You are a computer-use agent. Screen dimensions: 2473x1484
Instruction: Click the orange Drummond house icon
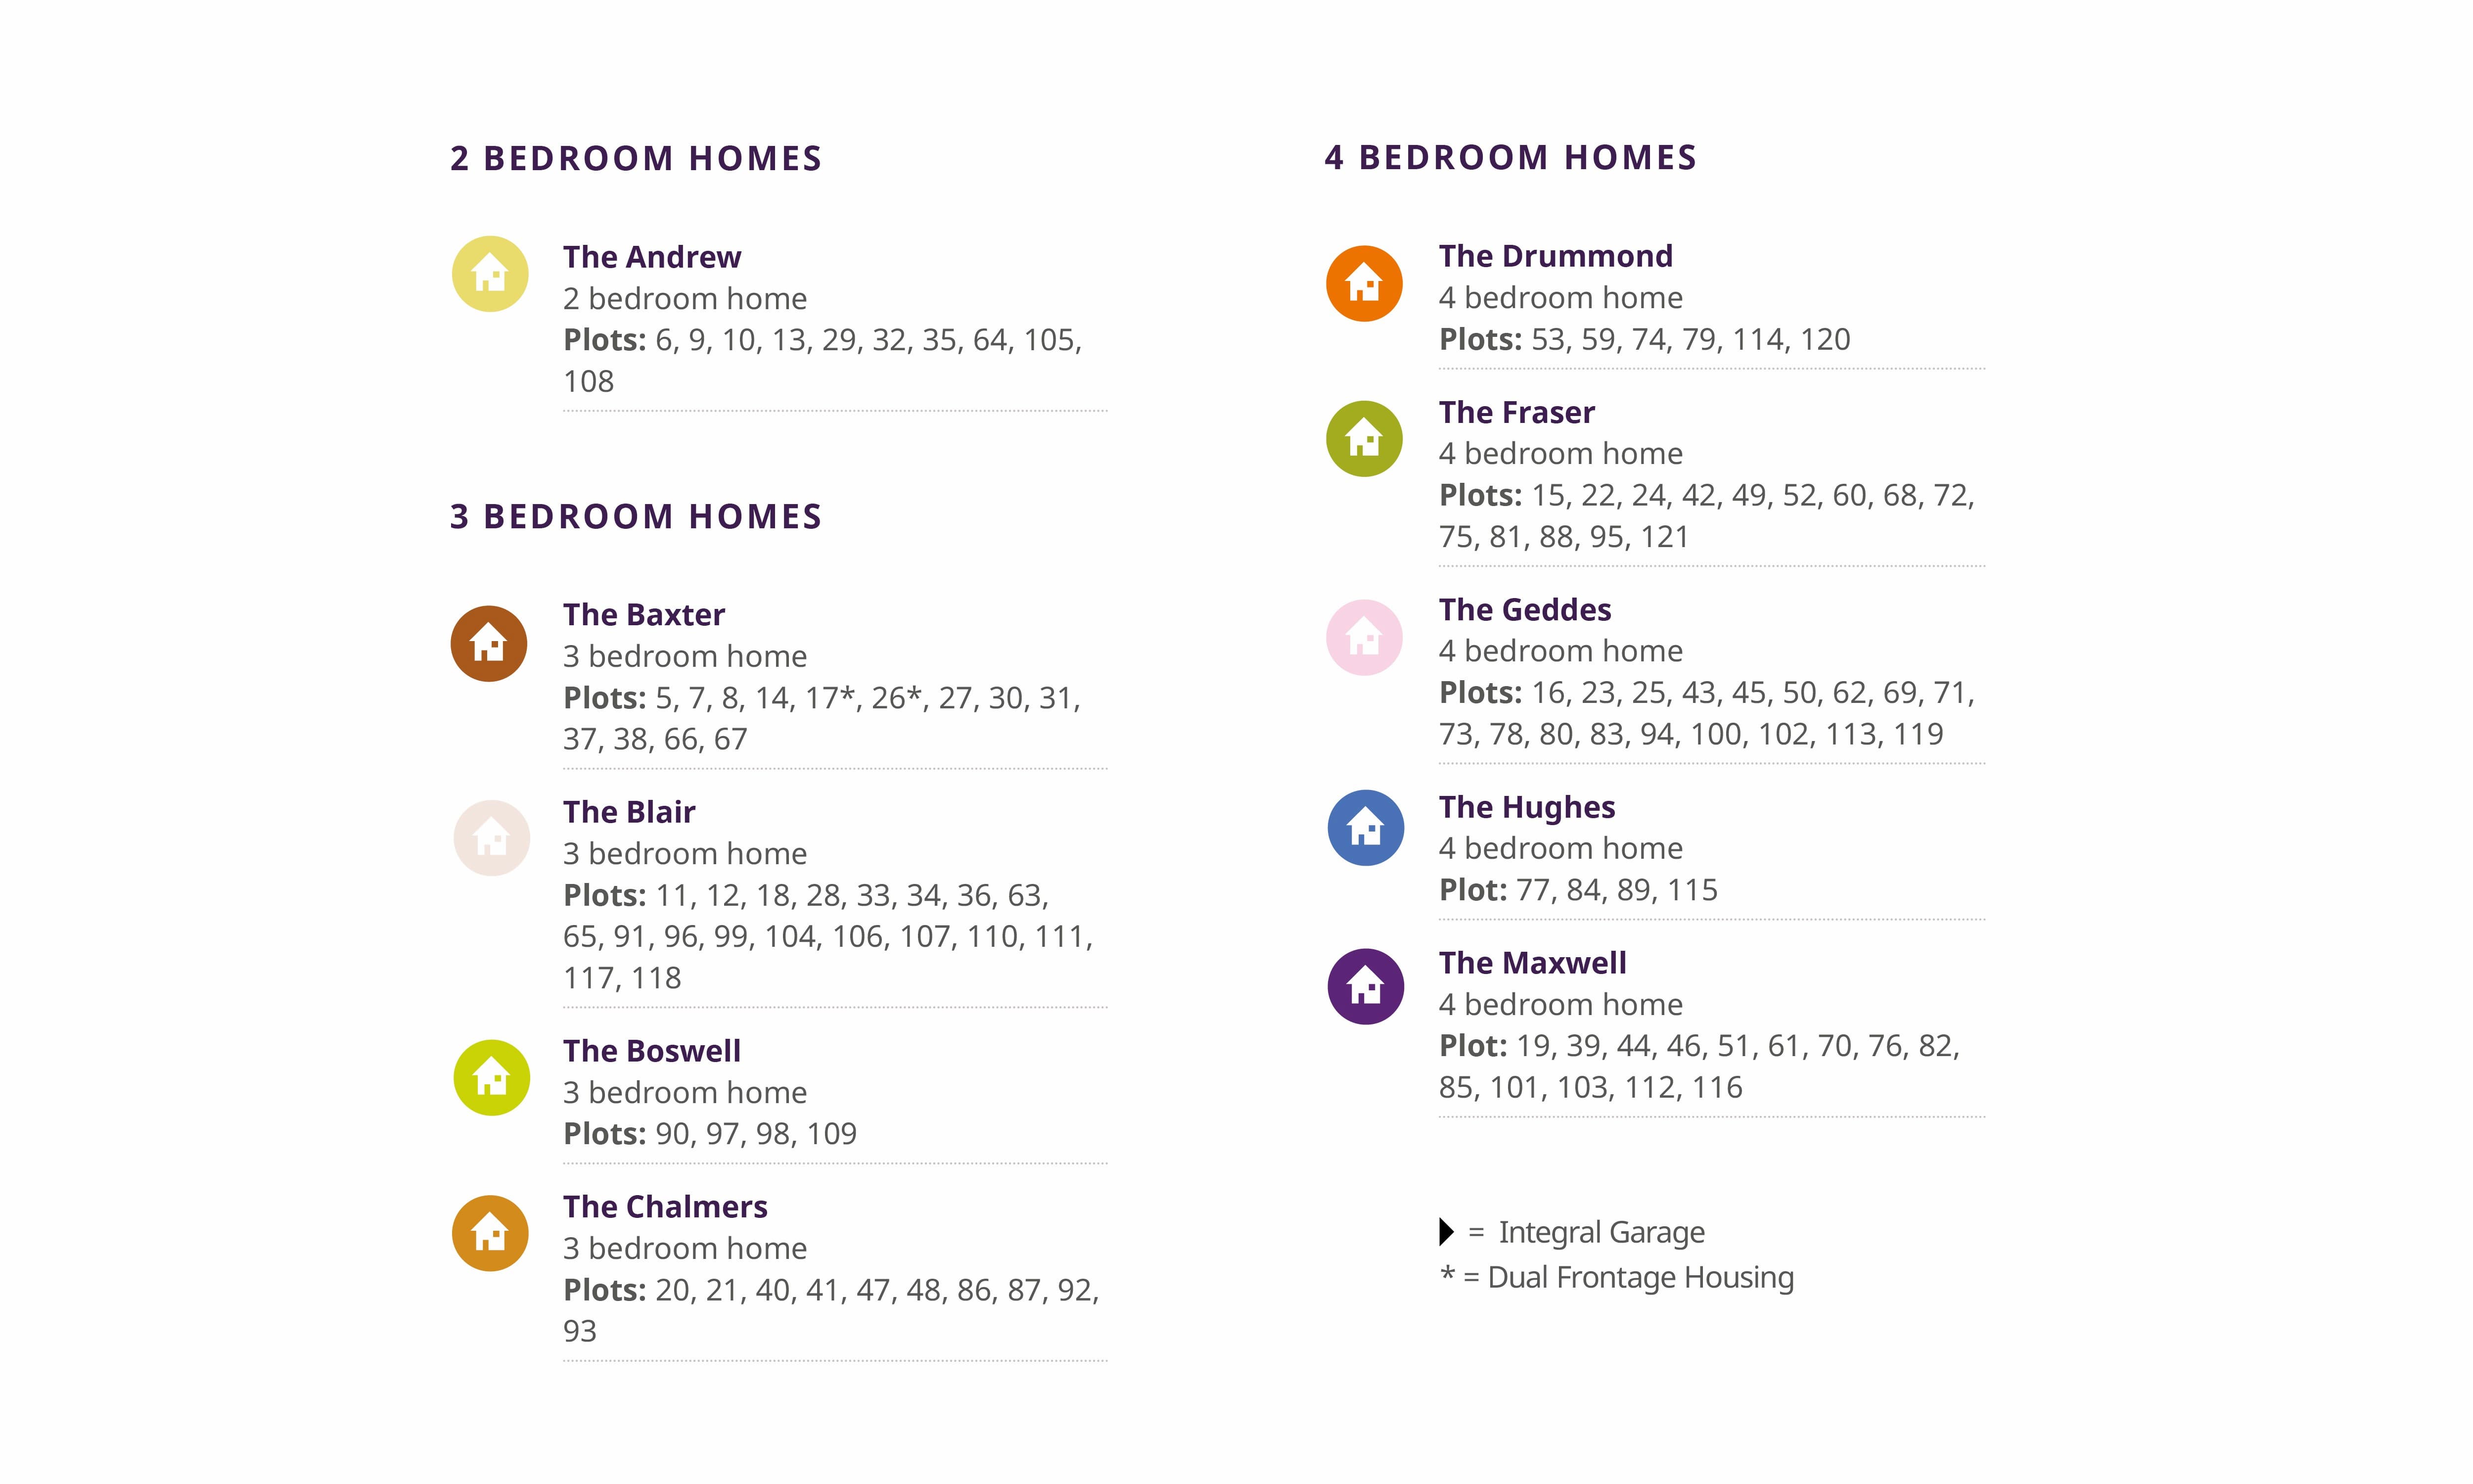1365,284
